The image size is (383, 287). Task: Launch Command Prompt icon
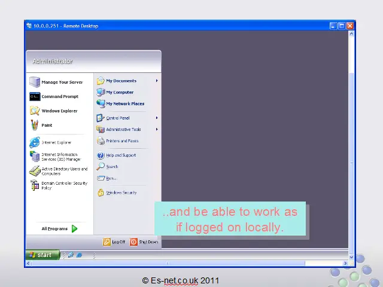click(x=35, y=96)
